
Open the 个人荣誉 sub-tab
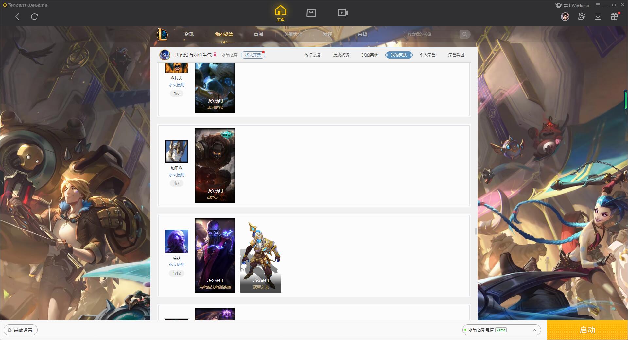click(427, 55)
